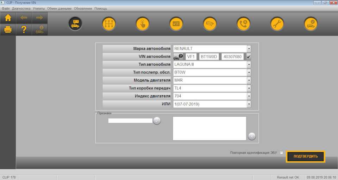Click the car with checkmark round icon
The image size is (338, 180).
tap(311, 24)
